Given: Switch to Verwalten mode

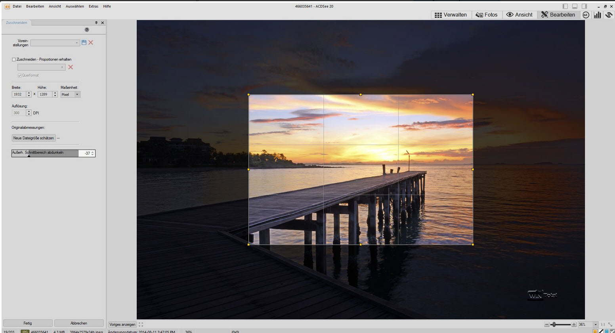Looking at the screenshot, I should pyautogui.click(x=451, y=15).
